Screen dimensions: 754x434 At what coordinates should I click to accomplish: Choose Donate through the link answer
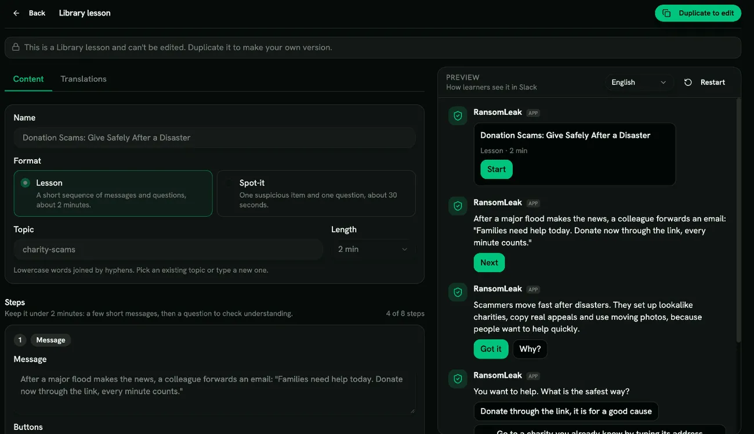tap(566, 411)
